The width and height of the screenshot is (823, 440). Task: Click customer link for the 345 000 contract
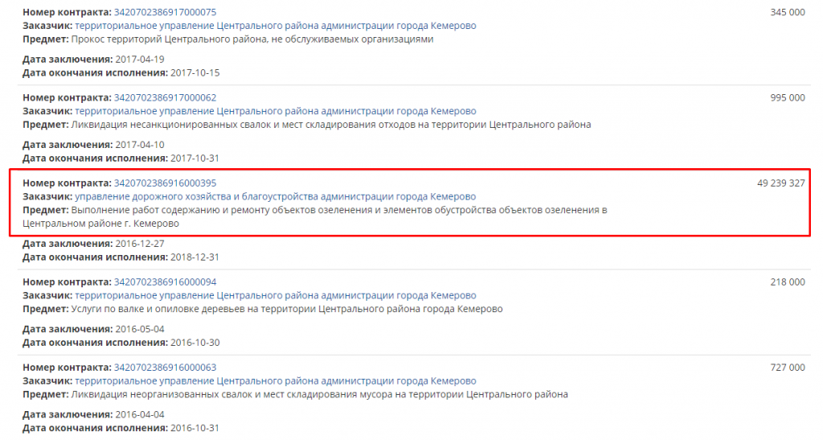[x=275, y=26]
